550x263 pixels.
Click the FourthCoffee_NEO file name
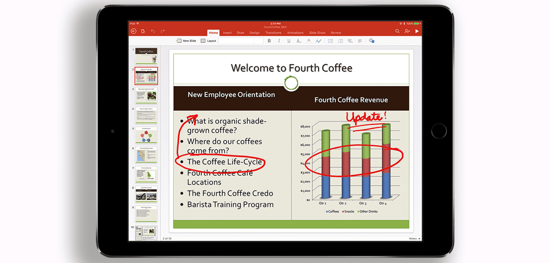274,27
